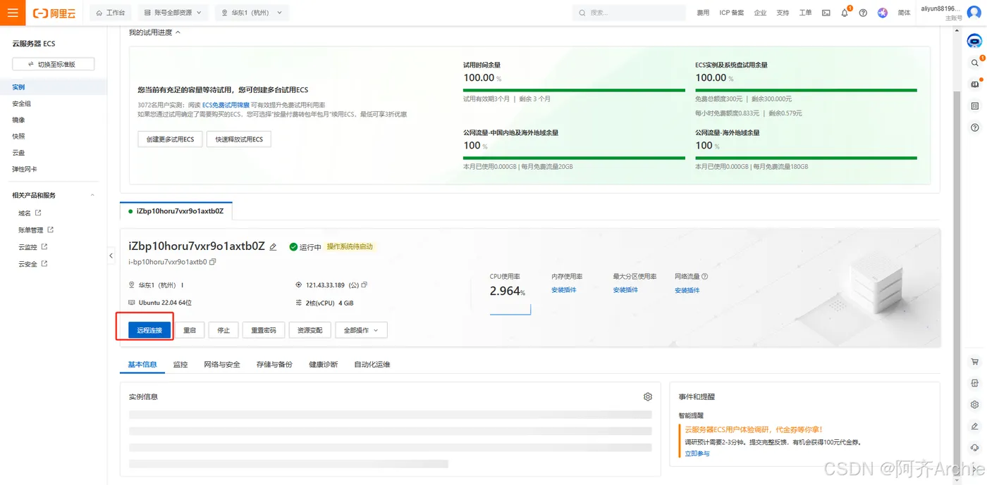
Task: Open the 工作台 workbench
Action: 110,13
